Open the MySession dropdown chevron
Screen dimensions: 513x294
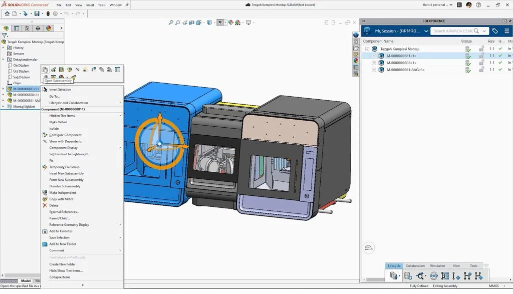pyautogui.click(x=426, y=31)
